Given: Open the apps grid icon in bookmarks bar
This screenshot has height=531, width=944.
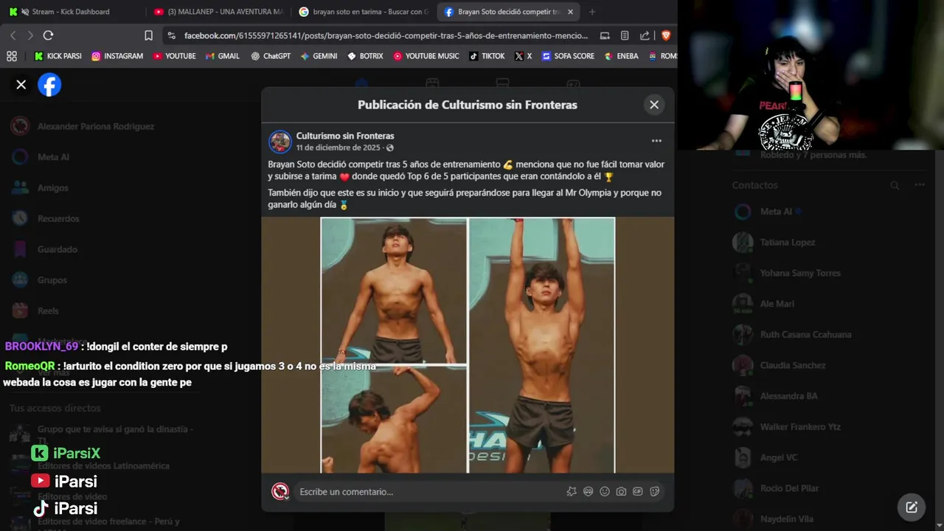Looking at the screenshot, I should coord(12,56).
